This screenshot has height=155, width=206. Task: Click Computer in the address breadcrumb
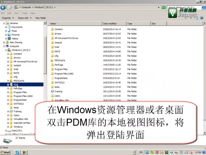(x=26, y=7)
